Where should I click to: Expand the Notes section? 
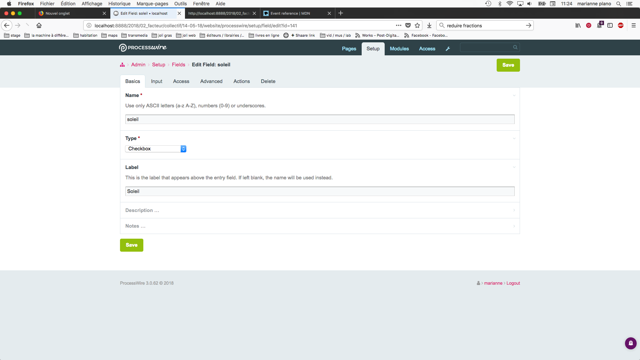coord(135,226)
